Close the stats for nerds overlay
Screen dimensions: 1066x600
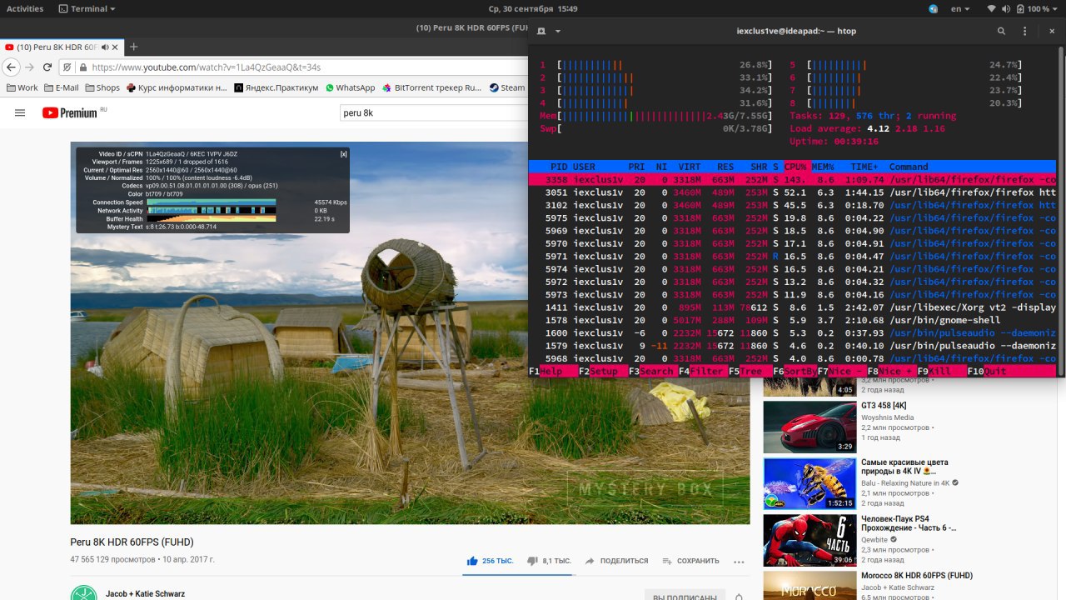point(343,154)
